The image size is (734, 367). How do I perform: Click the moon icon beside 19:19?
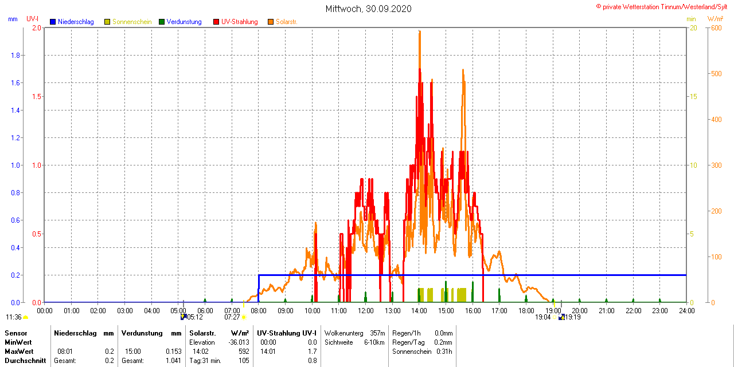(x=561, y=317)
